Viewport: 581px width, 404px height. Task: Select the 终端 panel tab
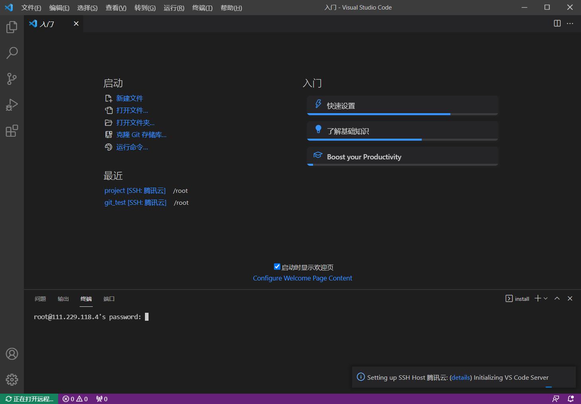point(86,299)
